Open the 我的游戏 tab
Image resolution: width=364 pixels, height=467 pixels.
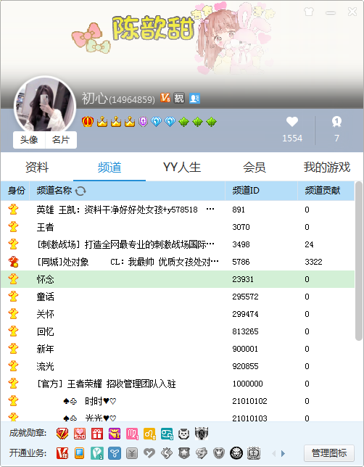tap(327, 167)
